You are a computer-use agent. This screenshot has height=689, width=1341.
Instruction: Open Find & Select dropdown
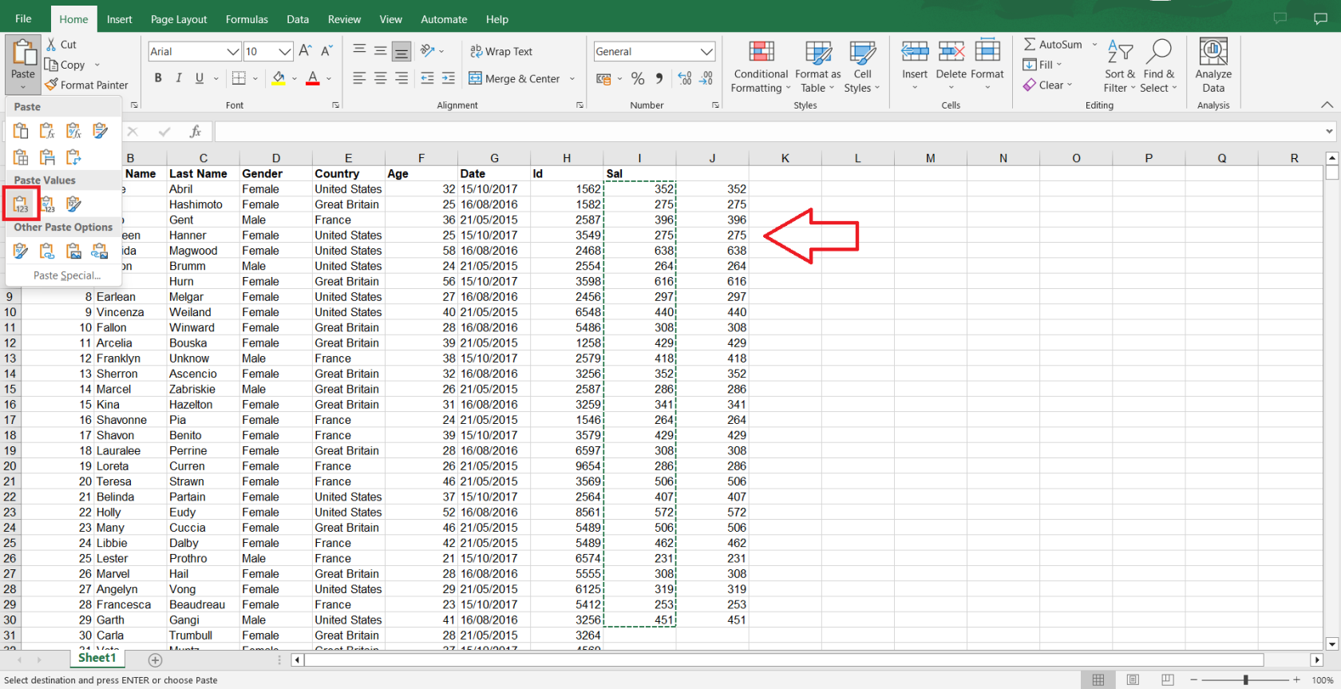pyautogui.click(x=1158, y=66)
